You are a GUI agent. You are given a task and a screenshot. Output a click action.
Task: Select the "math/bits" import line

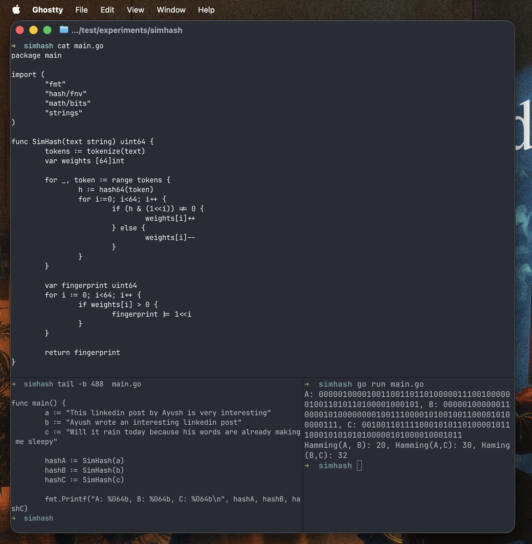pyautogui.click(x=68, y=103)
